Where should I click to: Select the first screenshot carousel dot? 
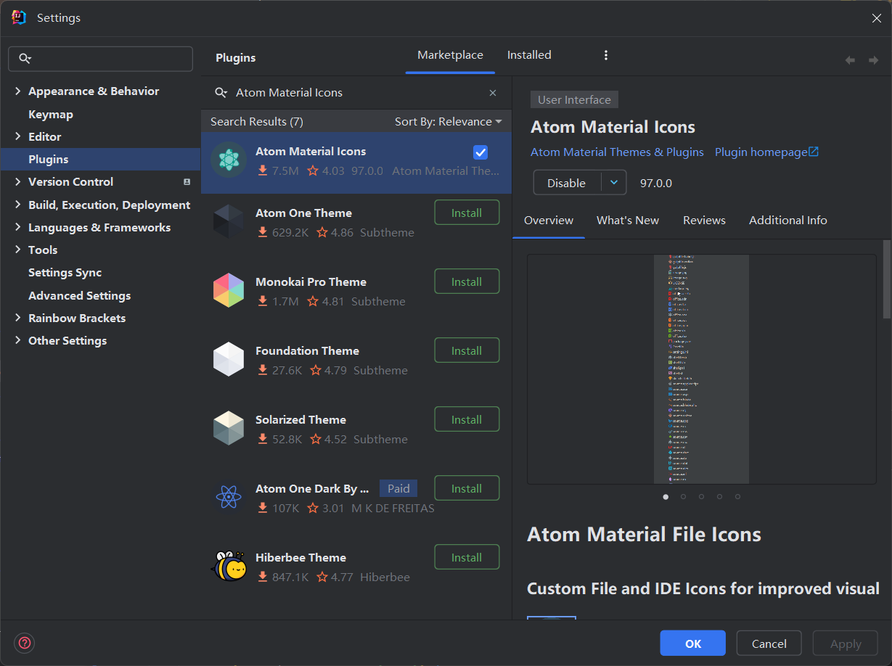pyautogui.click(x=666, y=497)
